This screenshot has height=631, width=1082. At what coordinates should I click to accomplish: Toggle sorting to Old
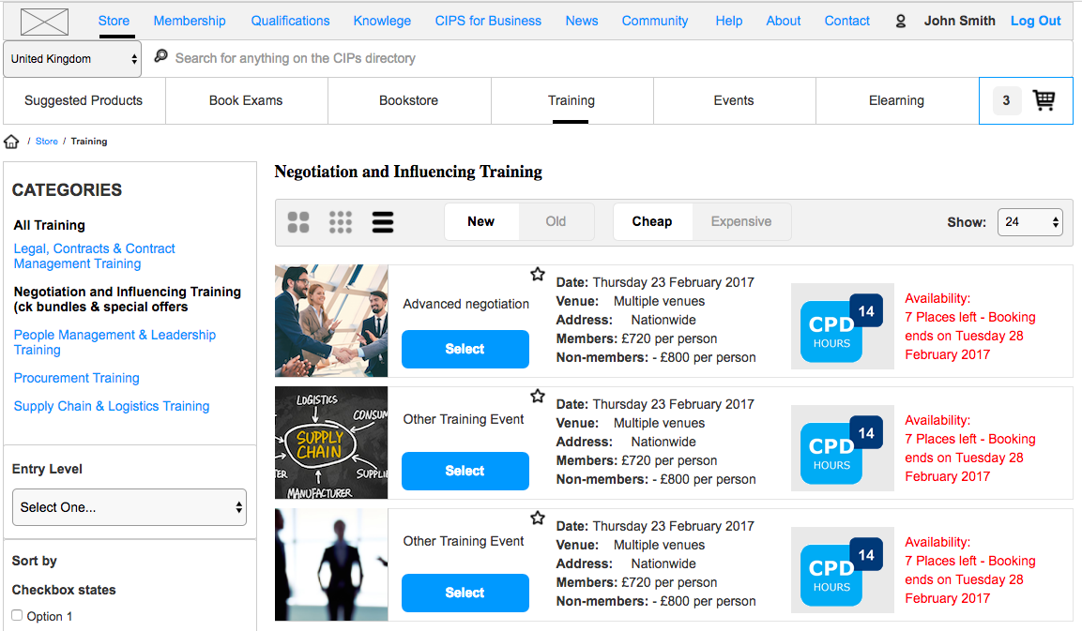point(556,221)
